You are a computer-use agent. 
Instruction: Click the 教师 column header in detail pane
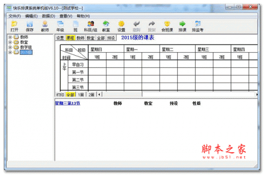click(117, 103)
